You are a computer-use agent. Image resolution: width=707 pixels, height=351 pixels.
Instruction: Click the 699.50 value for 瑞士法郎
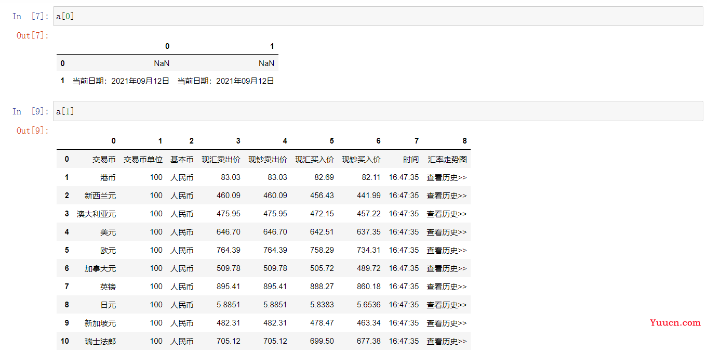pos(322,341)
